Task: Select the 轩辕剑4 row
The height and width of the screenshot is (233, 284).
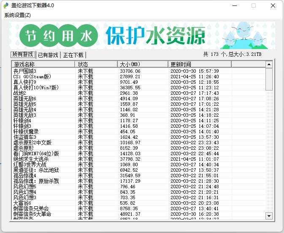Action: click(x=138, y=121)
